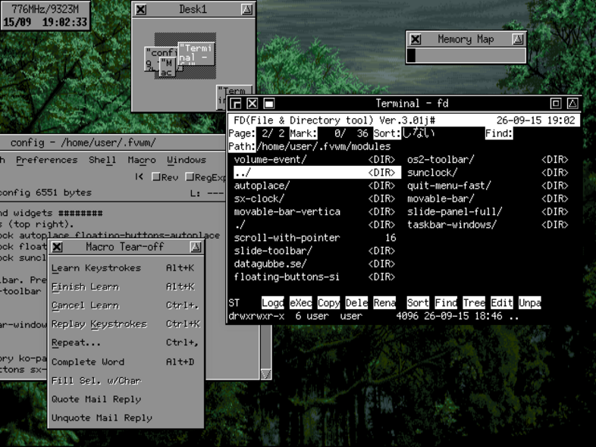Select Complete Word entry
The width and height of the screenshot is (596, 447).
tap(126, 361)
